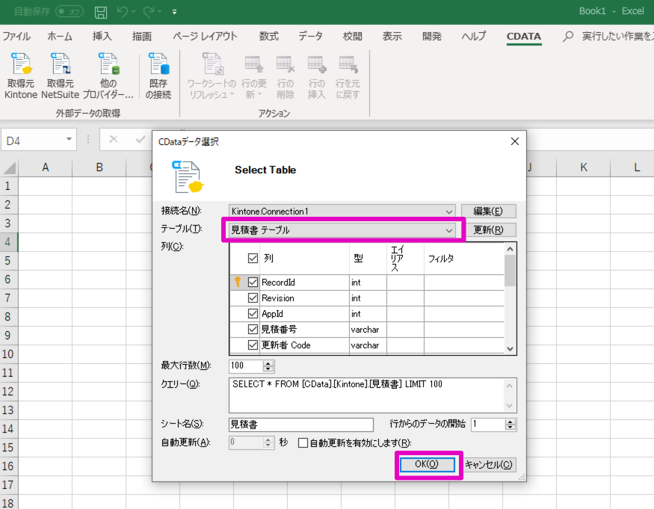This screenshot has width=654, height=509.
Task: Open Customize Quick Access Toolbar arrow
Action: pyautogui.click(x=174, y=12)
